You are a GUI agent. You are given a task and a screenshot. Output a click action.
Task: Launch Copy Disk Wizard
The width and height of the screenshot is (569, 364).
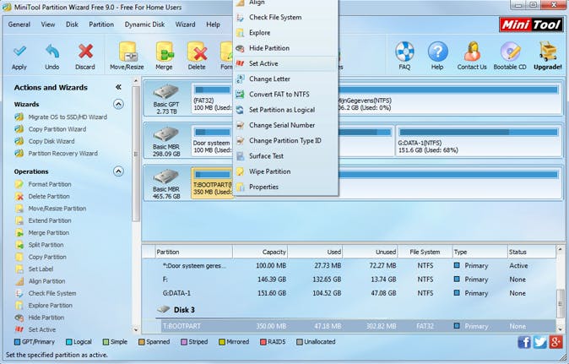pos(45,141)
